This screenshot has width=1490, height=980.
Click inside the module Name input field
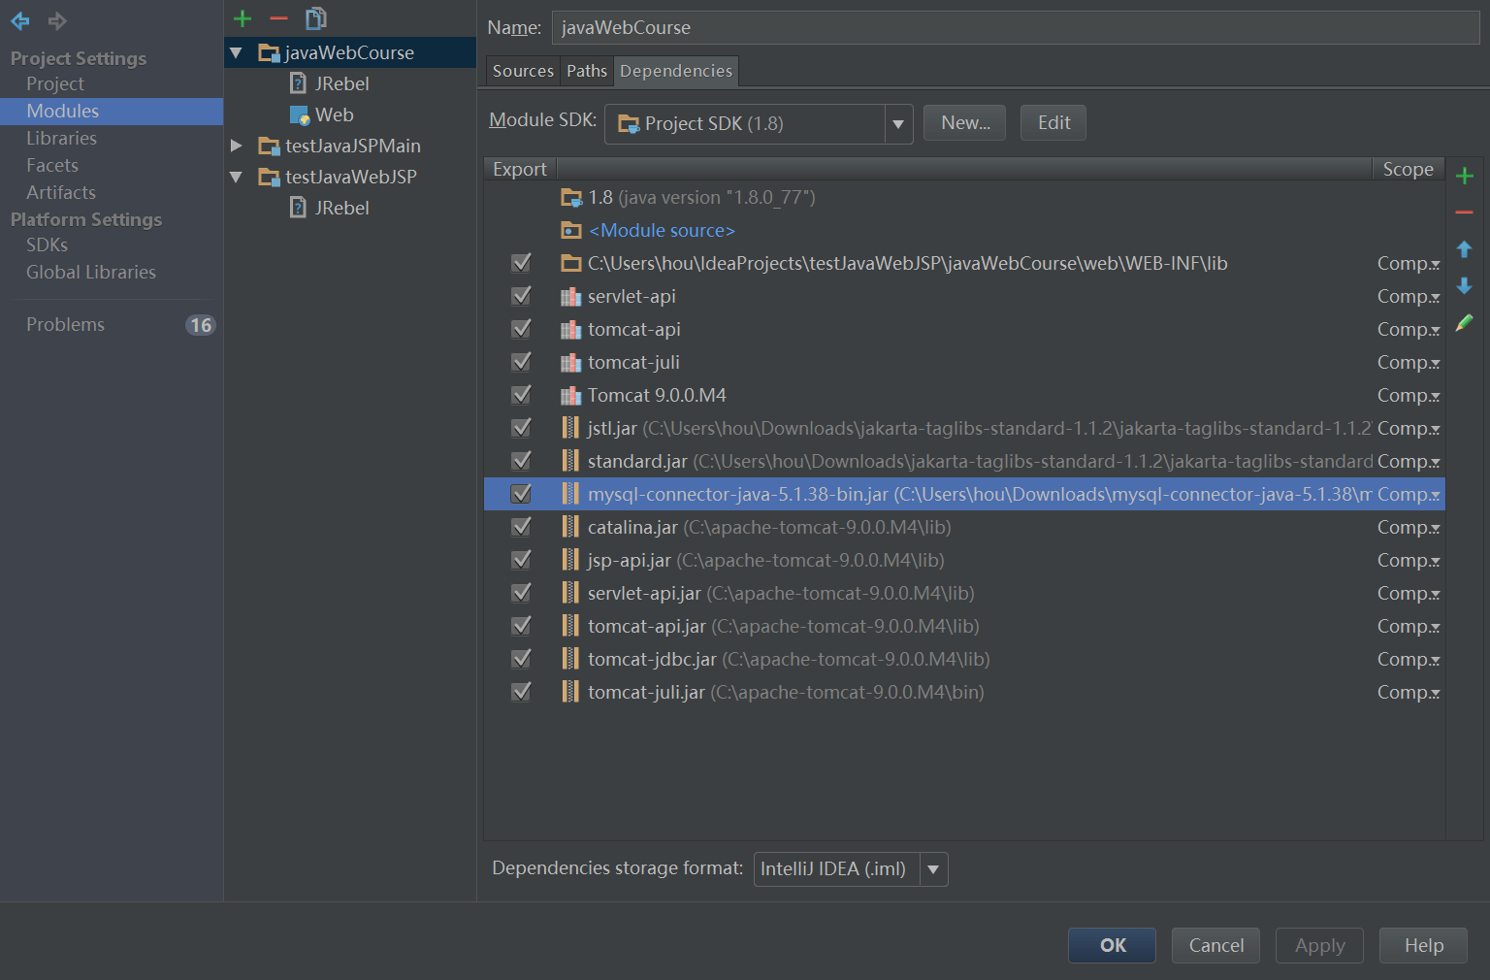[873, 27]
